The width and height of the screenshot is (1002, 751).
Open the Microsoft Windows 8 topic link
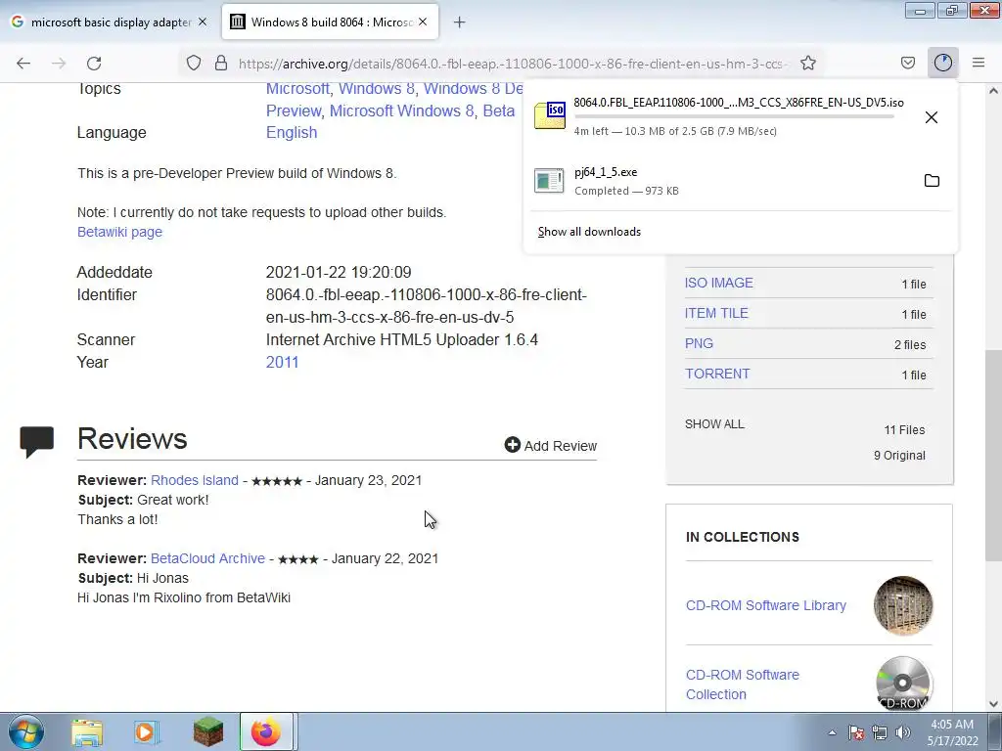click(401, 110)
